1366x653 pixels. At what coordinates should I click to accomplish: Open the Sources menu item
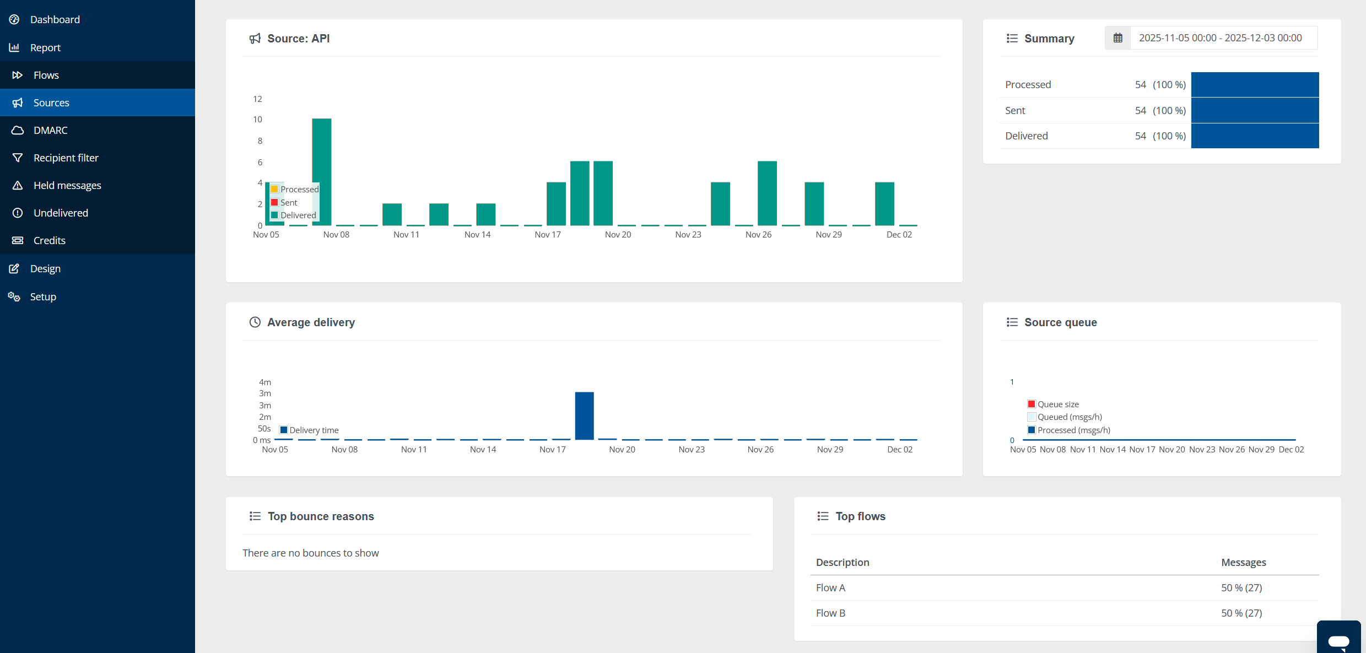(51, 102)
